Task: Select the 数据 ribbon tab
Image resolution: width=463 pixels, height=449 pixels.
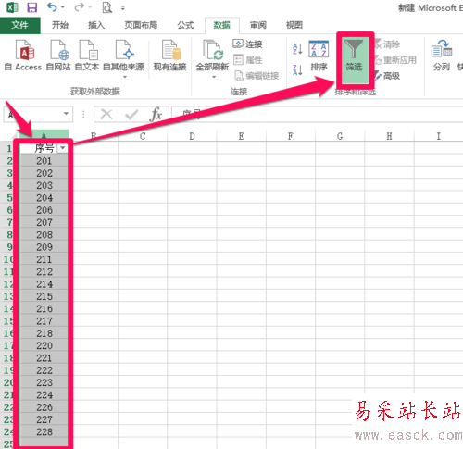Action: coord(222,25)
